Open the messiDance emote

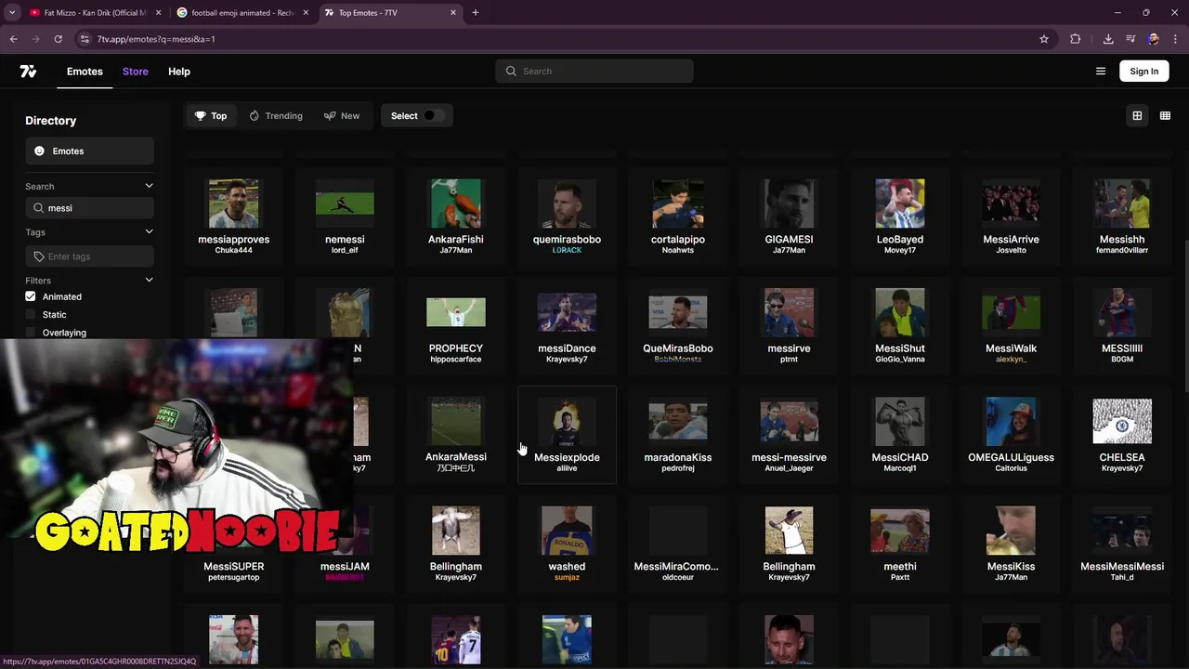pos(567,325)
